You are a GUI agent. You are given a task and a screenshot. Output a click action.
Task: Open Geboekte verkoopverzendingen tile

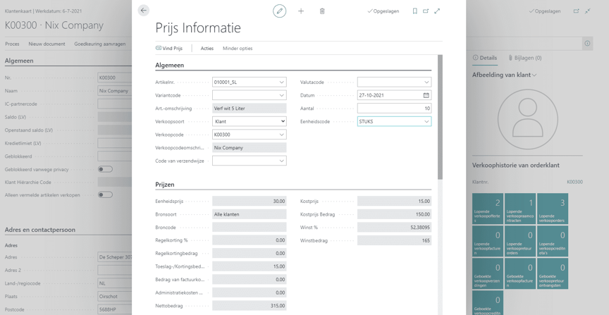click(x=488, y=273)
